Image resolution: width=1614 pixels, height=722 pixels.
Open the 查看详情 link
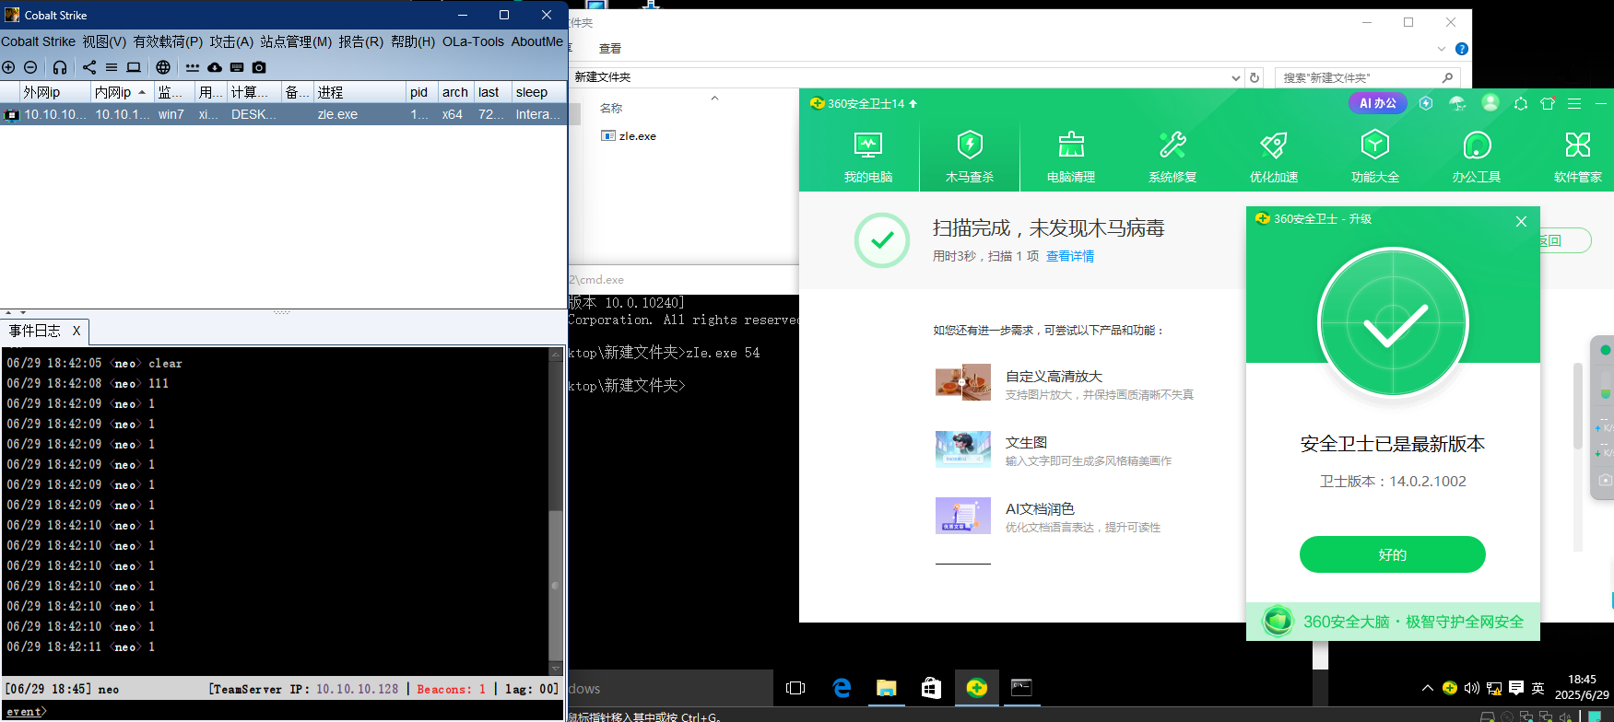(1069, 257)
